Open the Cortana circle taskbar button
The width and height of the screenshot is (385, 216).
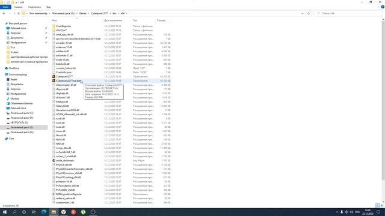[x=24, y=212]
